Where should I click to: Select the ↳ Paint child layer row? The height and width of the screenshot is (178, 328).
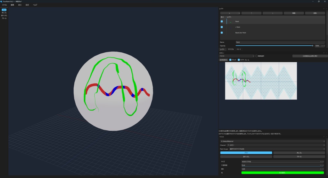click(273, 27)
